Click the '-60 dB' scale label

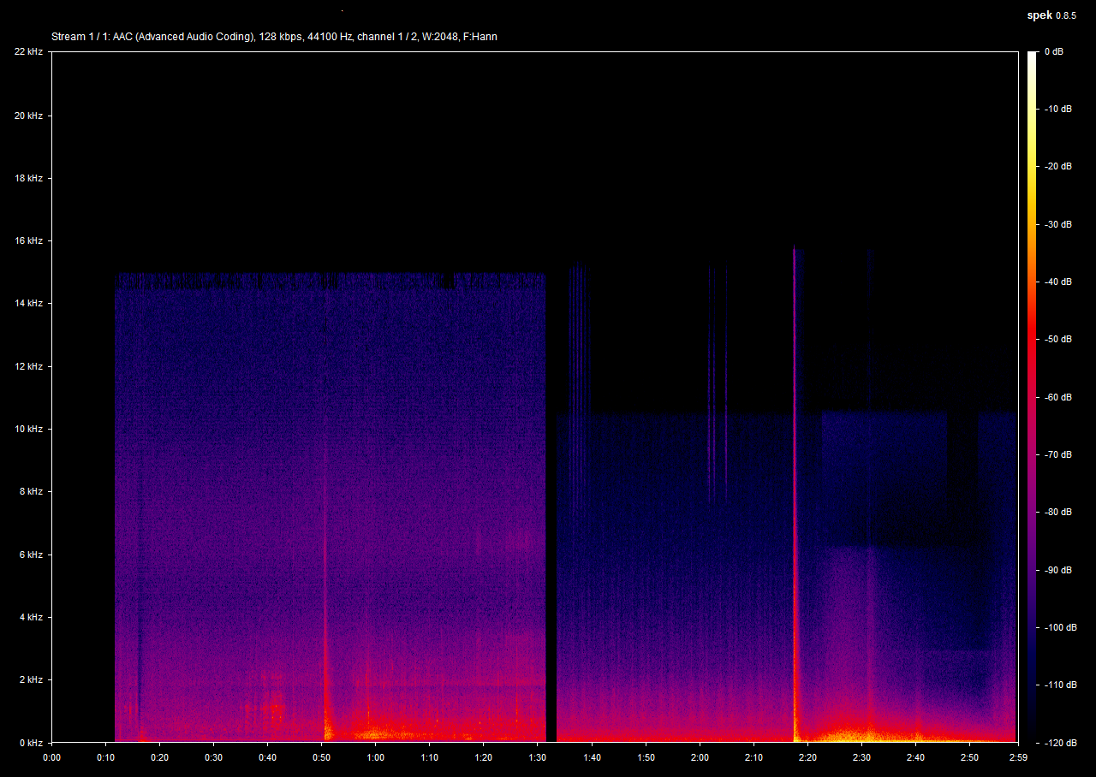coord(1057,397)
